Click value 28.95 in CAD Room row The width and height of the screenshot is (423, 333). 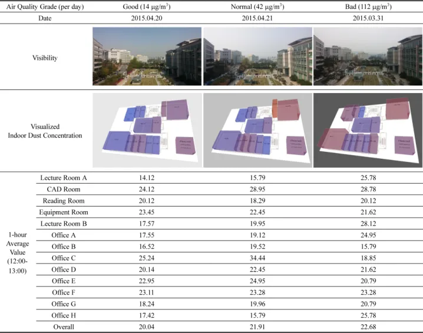(257, 189)
